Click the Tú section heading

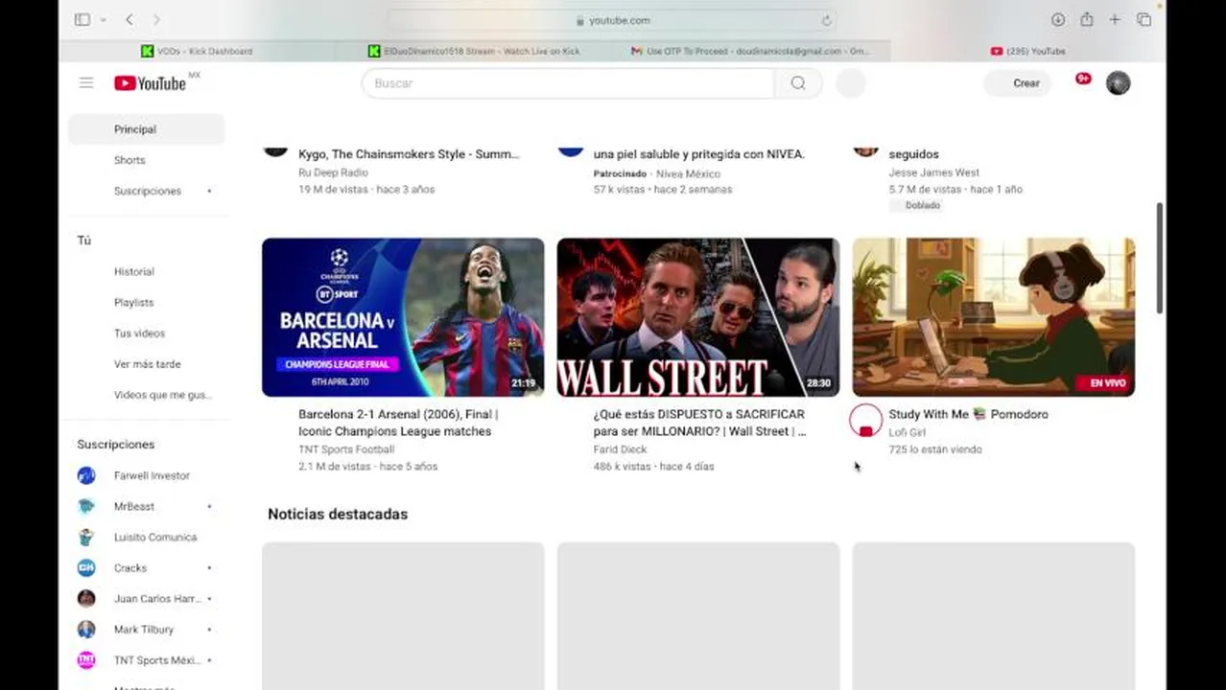[83, 241]
